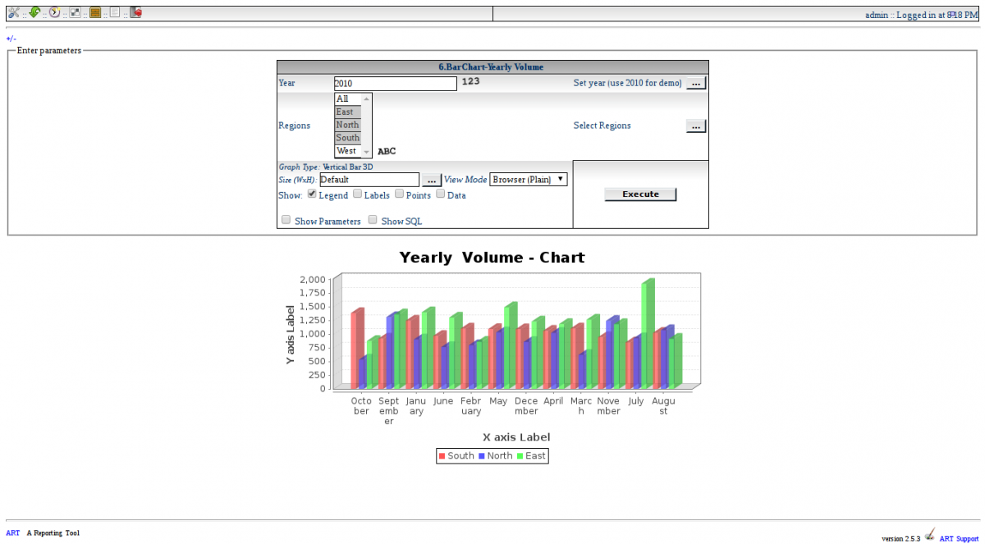Click into the Year input field
This screenshot has height=544, width=985.
click(x=395, y=84)
